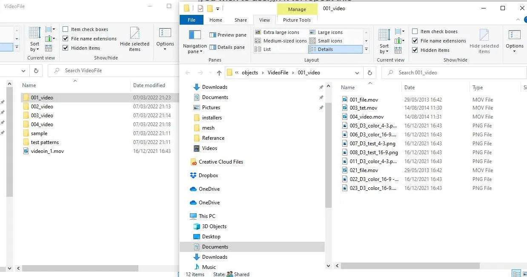Switch to the Home ribbon tab

[215, 20]
